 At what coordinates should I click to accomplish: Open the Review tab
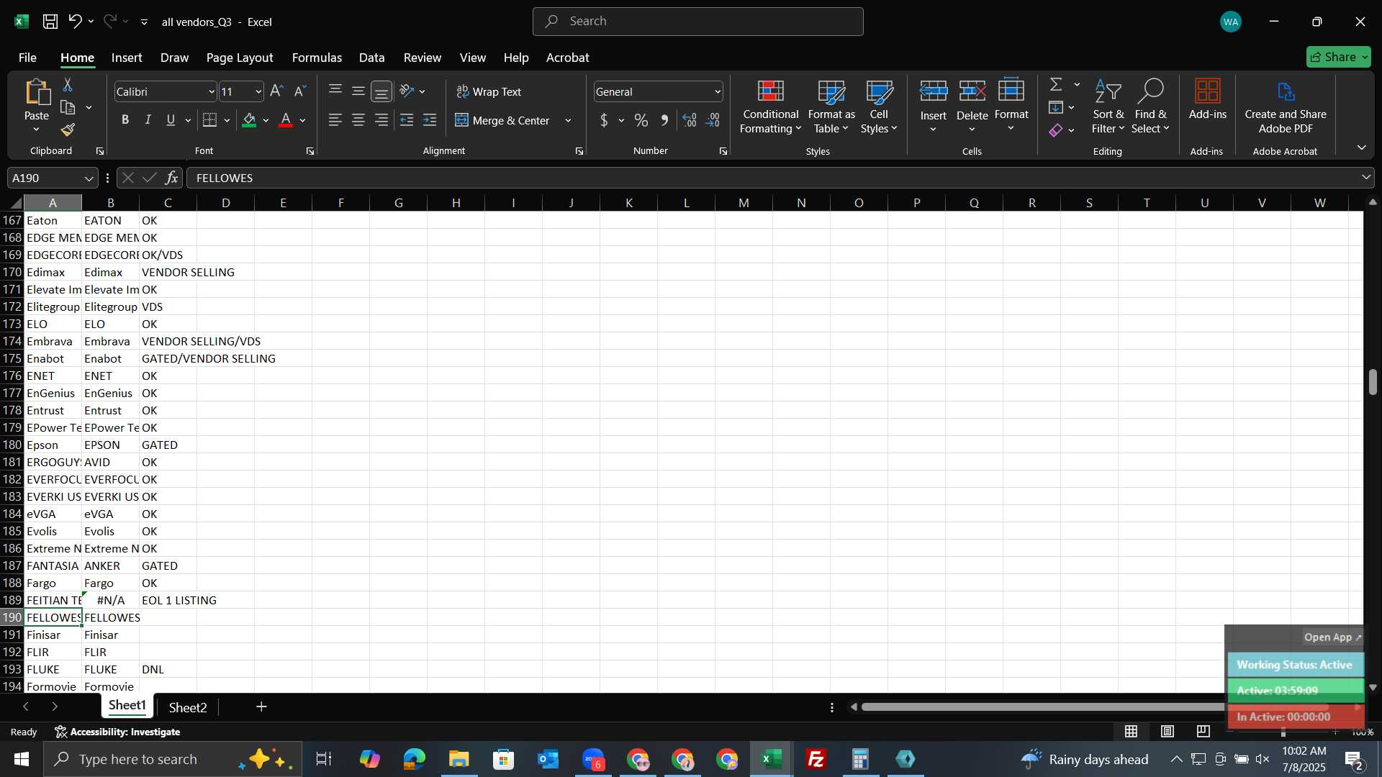click(x=422, y=58)
